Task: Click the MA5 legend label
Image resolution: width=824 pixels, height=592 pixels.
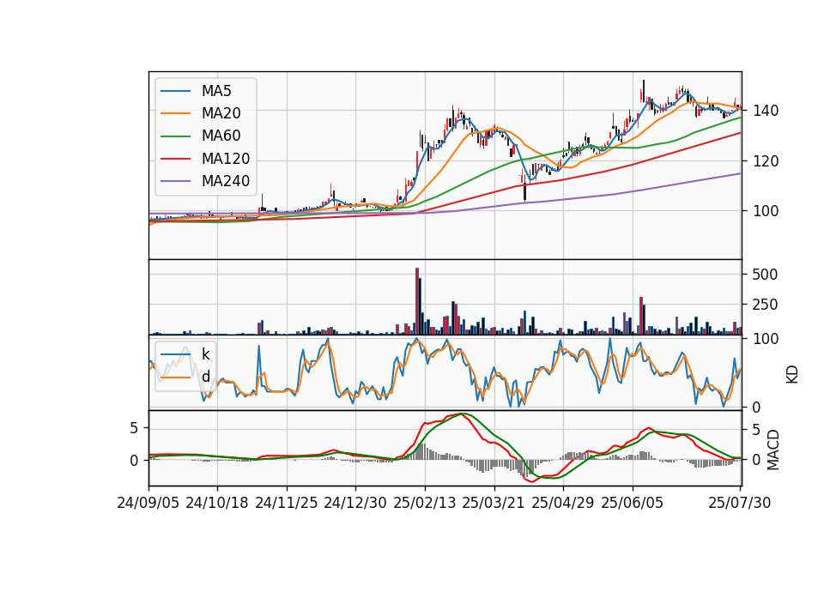Action: point(216,91)
